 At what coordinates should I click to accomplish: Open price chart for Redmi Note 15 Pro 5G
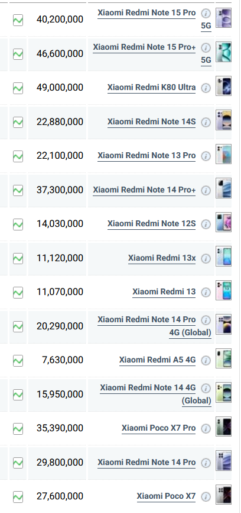[x=18, y=20]
